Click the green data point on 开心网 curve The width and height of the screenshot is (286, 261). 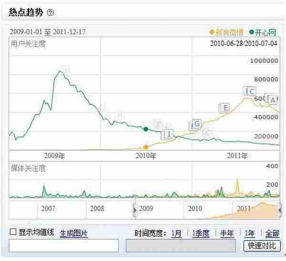pos(146,129)
